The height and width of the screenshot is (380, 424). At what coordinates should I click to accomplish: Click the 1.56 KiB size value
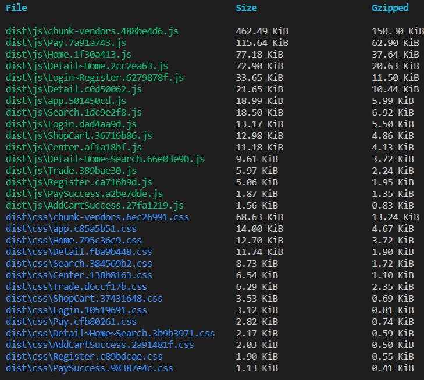pos(257,205)
